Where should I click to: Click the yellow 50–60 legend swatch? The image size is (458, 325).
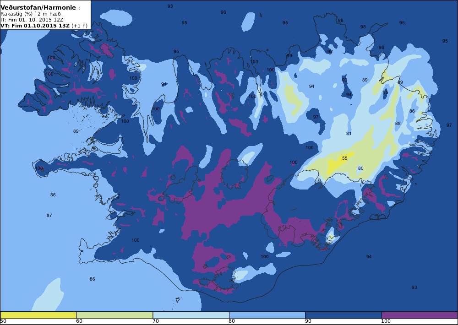pyautogui.click(x=38, y=315)
